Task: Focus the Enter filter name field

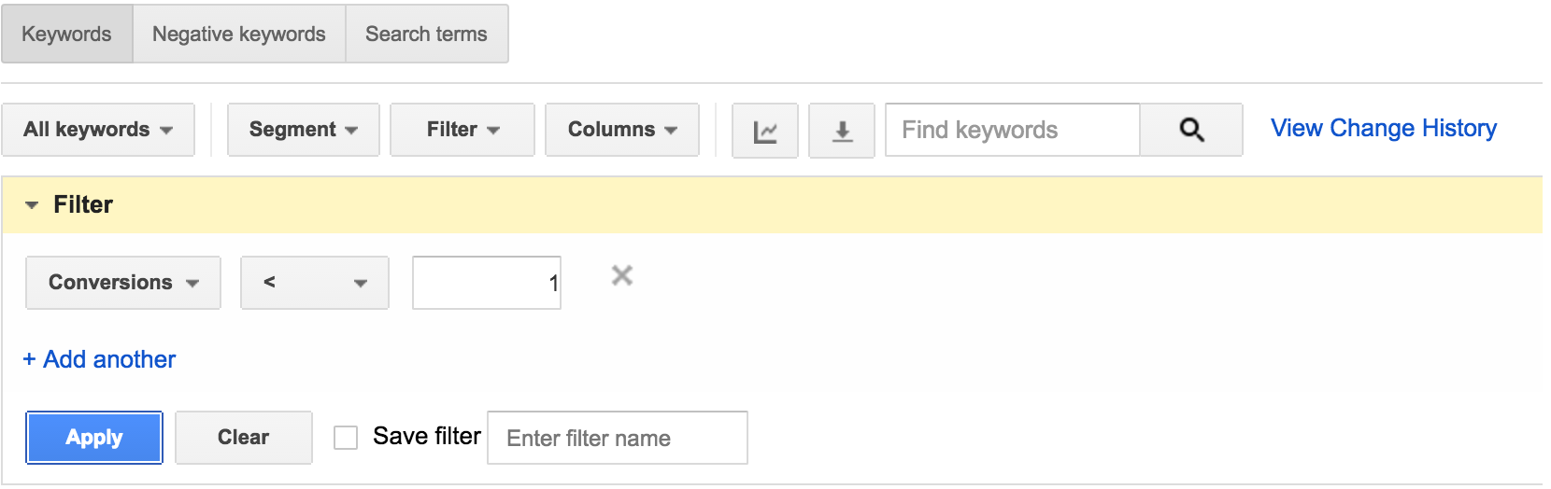Action: click(618, 438)
